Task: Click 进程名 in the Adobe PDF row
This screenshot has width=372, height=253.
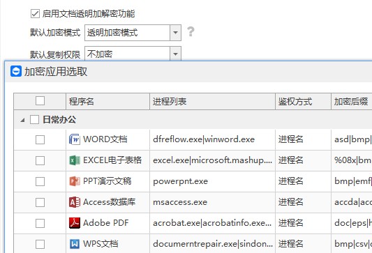Action: click(291, 223)
